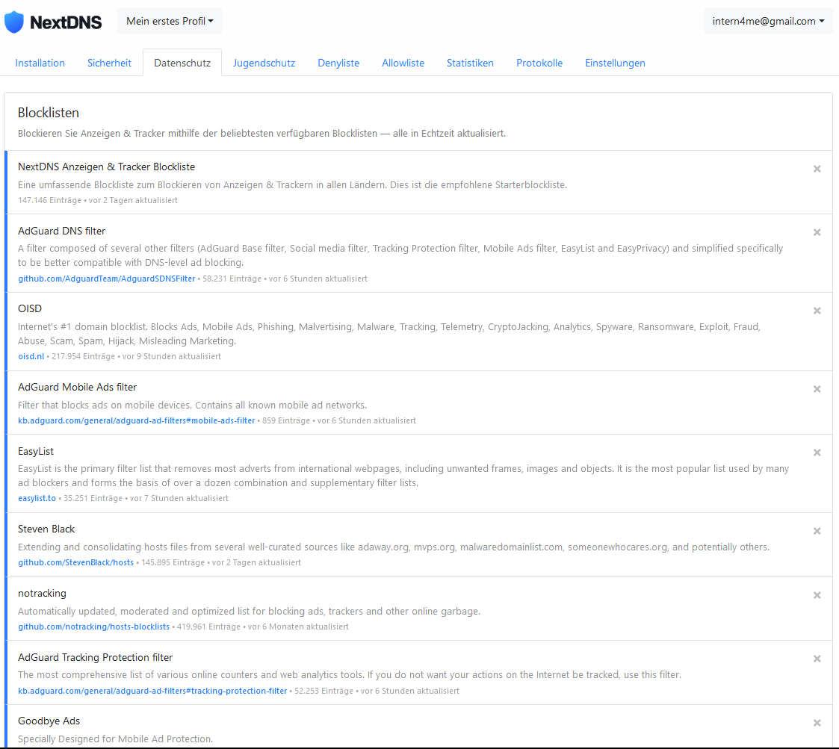Open the tracking-protection-filter knowledge base link
The height and width of the screenshot is (749, 839).
152,691
